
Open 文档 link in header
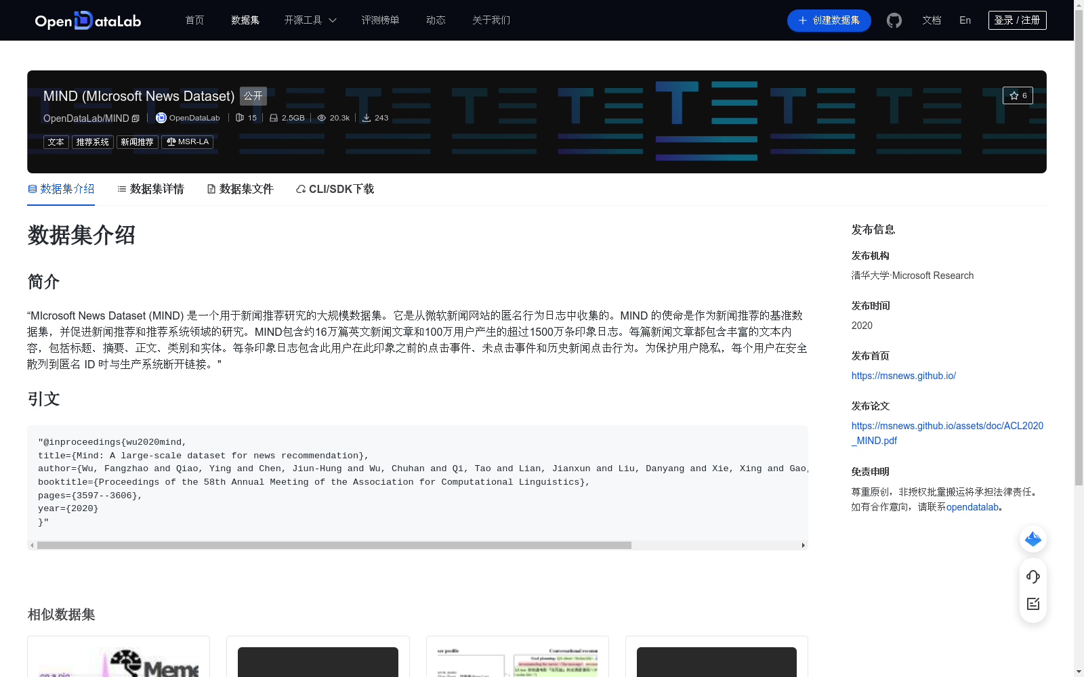coord(932,20)
